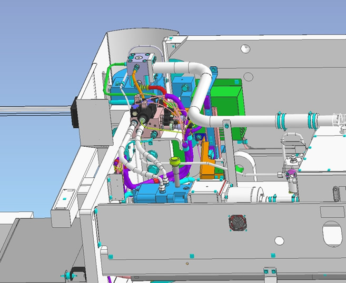Select the gray box on left rail
This screenshot has width=346, height=283.
click(x=93, y=120)
